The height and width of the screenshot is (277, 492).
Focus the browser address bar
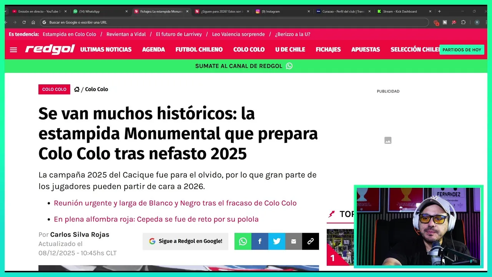[x=234, y=22]
